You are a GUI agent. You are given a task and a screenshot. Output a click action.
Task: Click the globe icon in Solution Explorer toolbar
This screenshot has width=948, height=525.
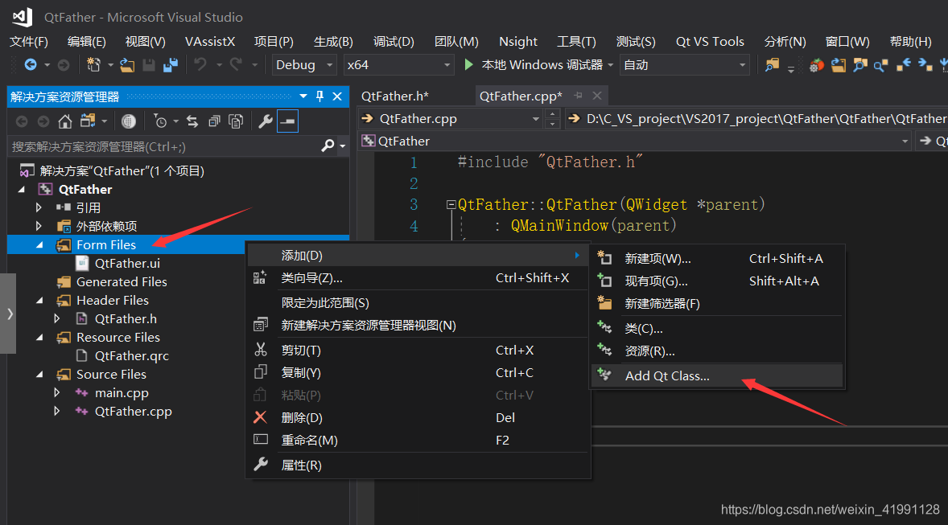128,121
